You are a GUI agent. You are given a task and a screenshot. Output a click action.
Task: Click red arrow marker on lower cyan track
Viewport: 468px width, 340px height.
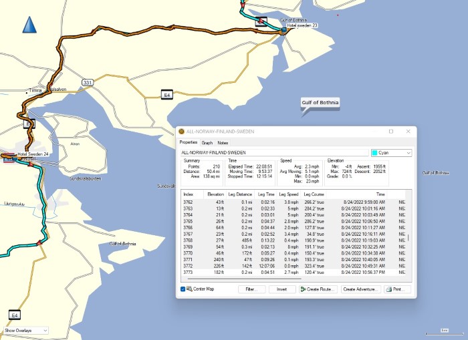click(39, 242)
